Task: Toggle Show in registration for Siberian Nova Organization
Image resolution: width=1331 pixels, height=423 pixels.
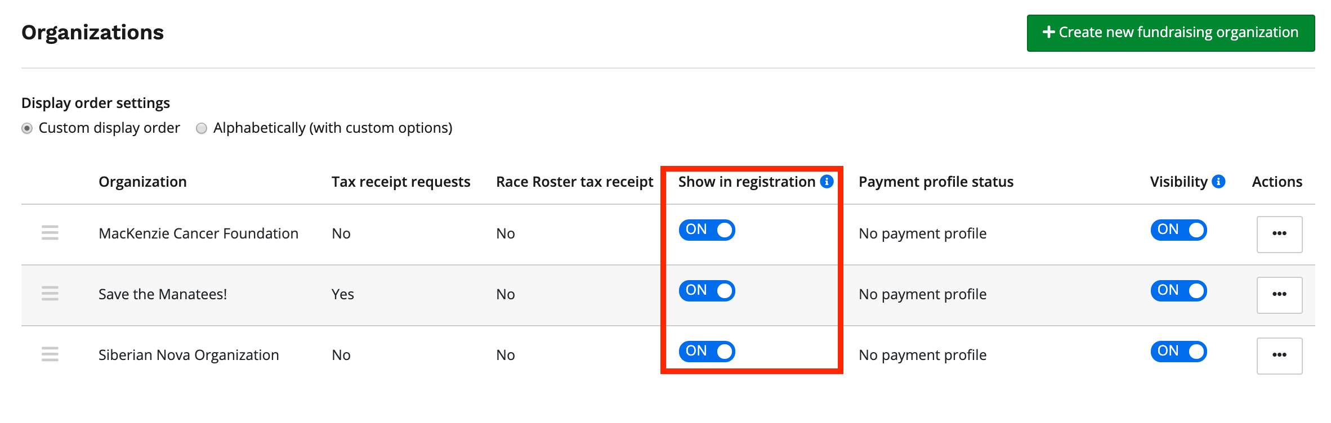Action: click(x=707, y=352)
